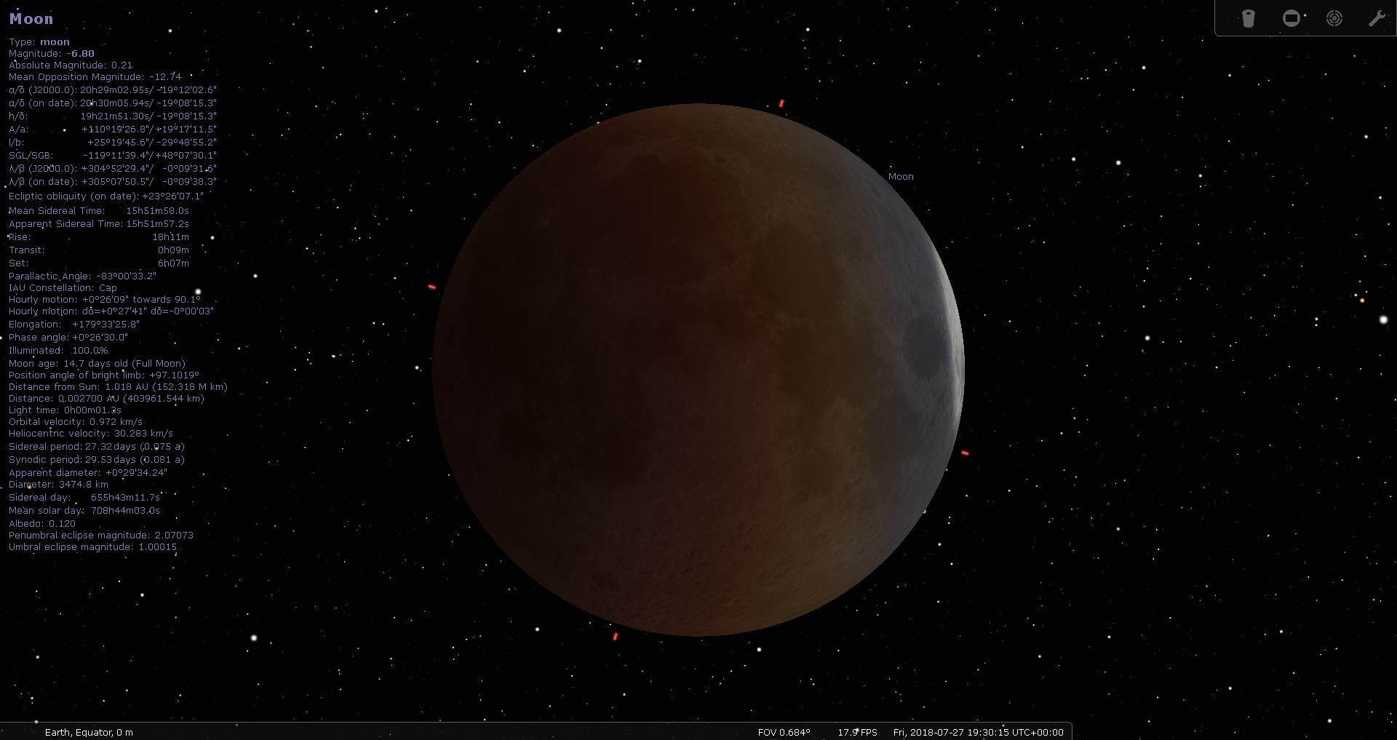This screenshot has width=1397, height=740.
Task: Click the Moon heading in the info panel
Action: click(x=31, y=18)
